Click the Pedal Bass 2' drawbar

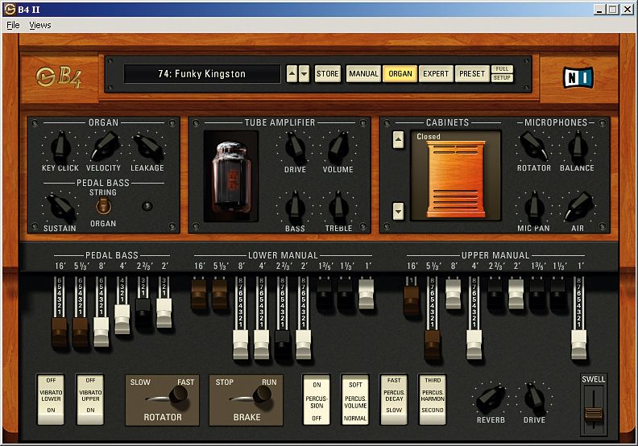tap(164, 313)
